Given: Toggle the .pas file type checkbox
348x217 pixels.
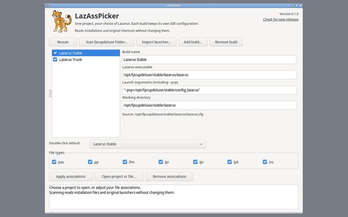Looking at the screenshot, I should click(54, 162).
